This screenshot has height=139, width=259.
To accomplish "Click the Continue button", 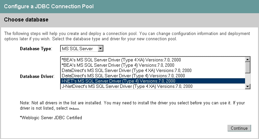I will tap(239, 128).
